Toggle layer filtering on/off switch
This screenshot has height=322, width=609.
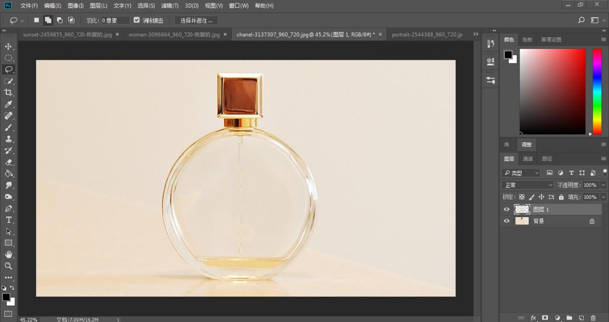(x=605, y=172)
